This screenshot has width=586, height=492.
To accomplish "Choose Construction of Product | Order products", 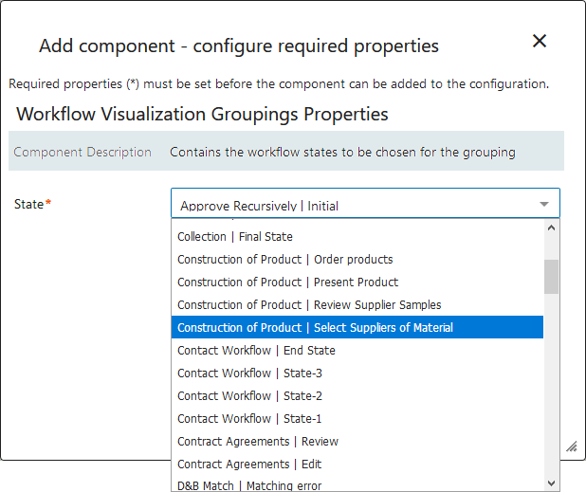I will click(284, 260).
